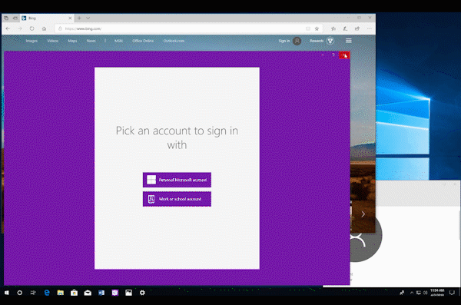The width and height of the screenshot is (461, 305).
Task: Open Images on Bing navigation
Action: (32, 41)
